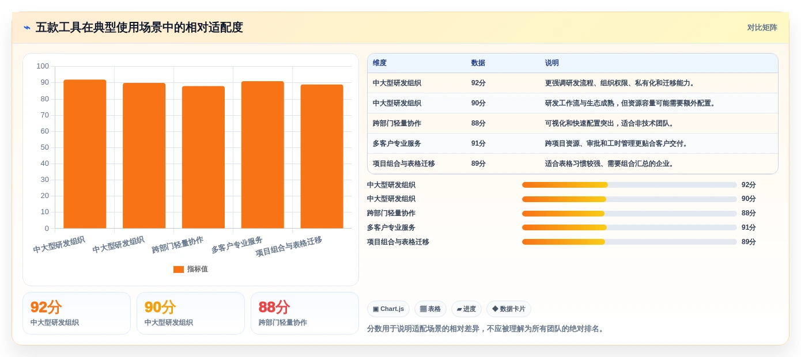Open the 90分 summary card

tap(191, 313)
